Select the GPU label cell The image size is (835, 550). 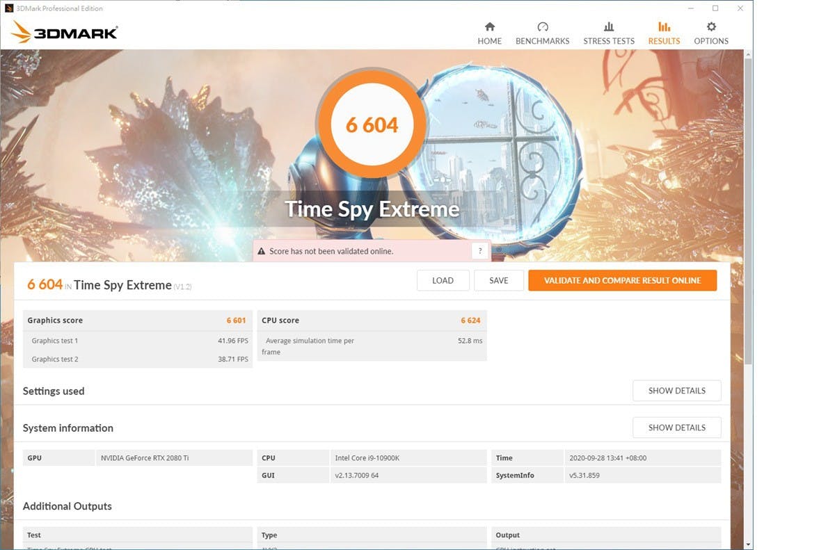[59, 458]
